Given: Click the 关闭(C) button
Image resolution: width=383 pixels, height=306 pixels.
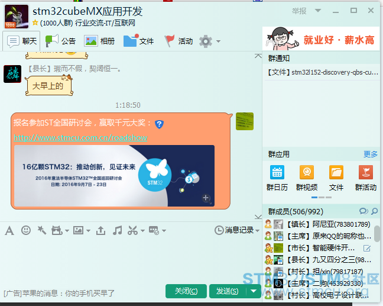Looking at the screenshot, I should click(x=186, y=291).
